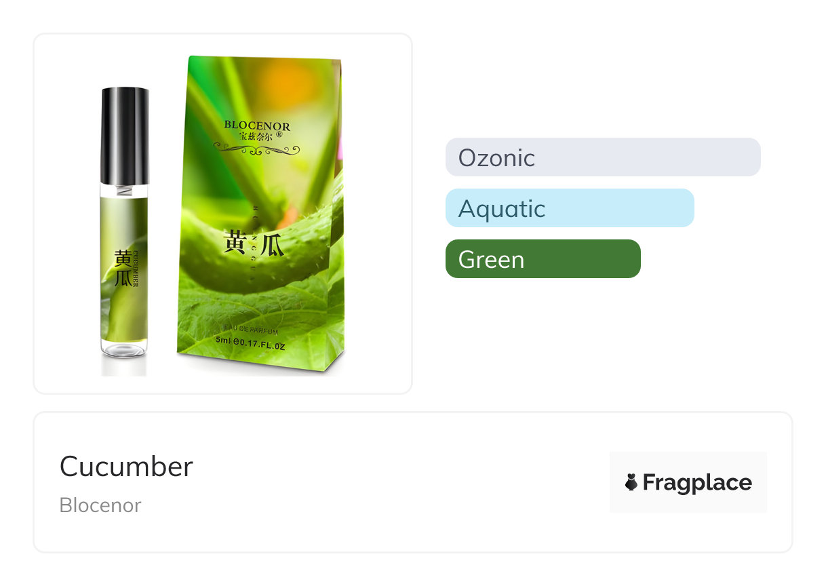Click the 黄瓜 characters on the box
Viewport: 826px width, 586px height.
tap(254, 242)
